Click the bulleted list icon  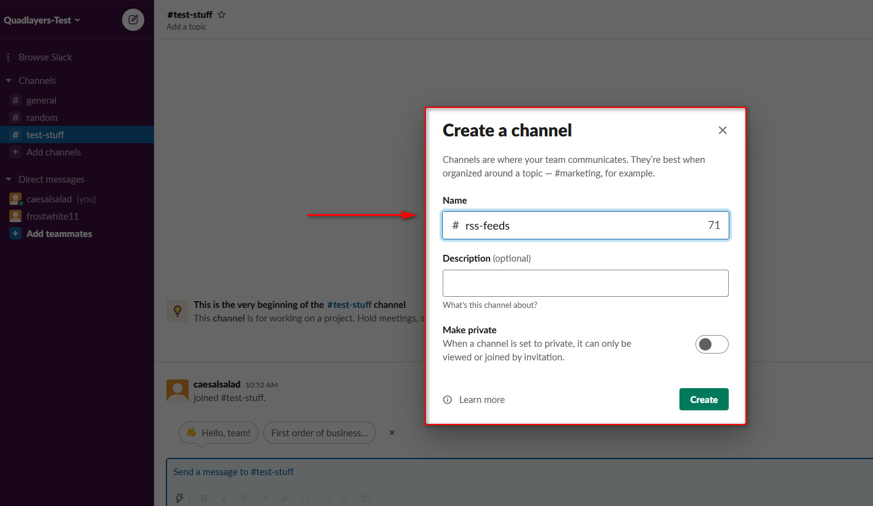click(x=326, y=498)
